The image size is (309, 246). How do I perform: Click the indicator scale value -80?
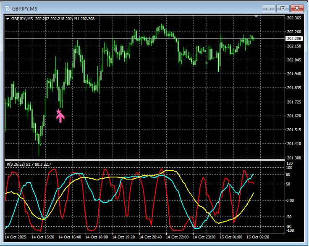coord(289,227)
